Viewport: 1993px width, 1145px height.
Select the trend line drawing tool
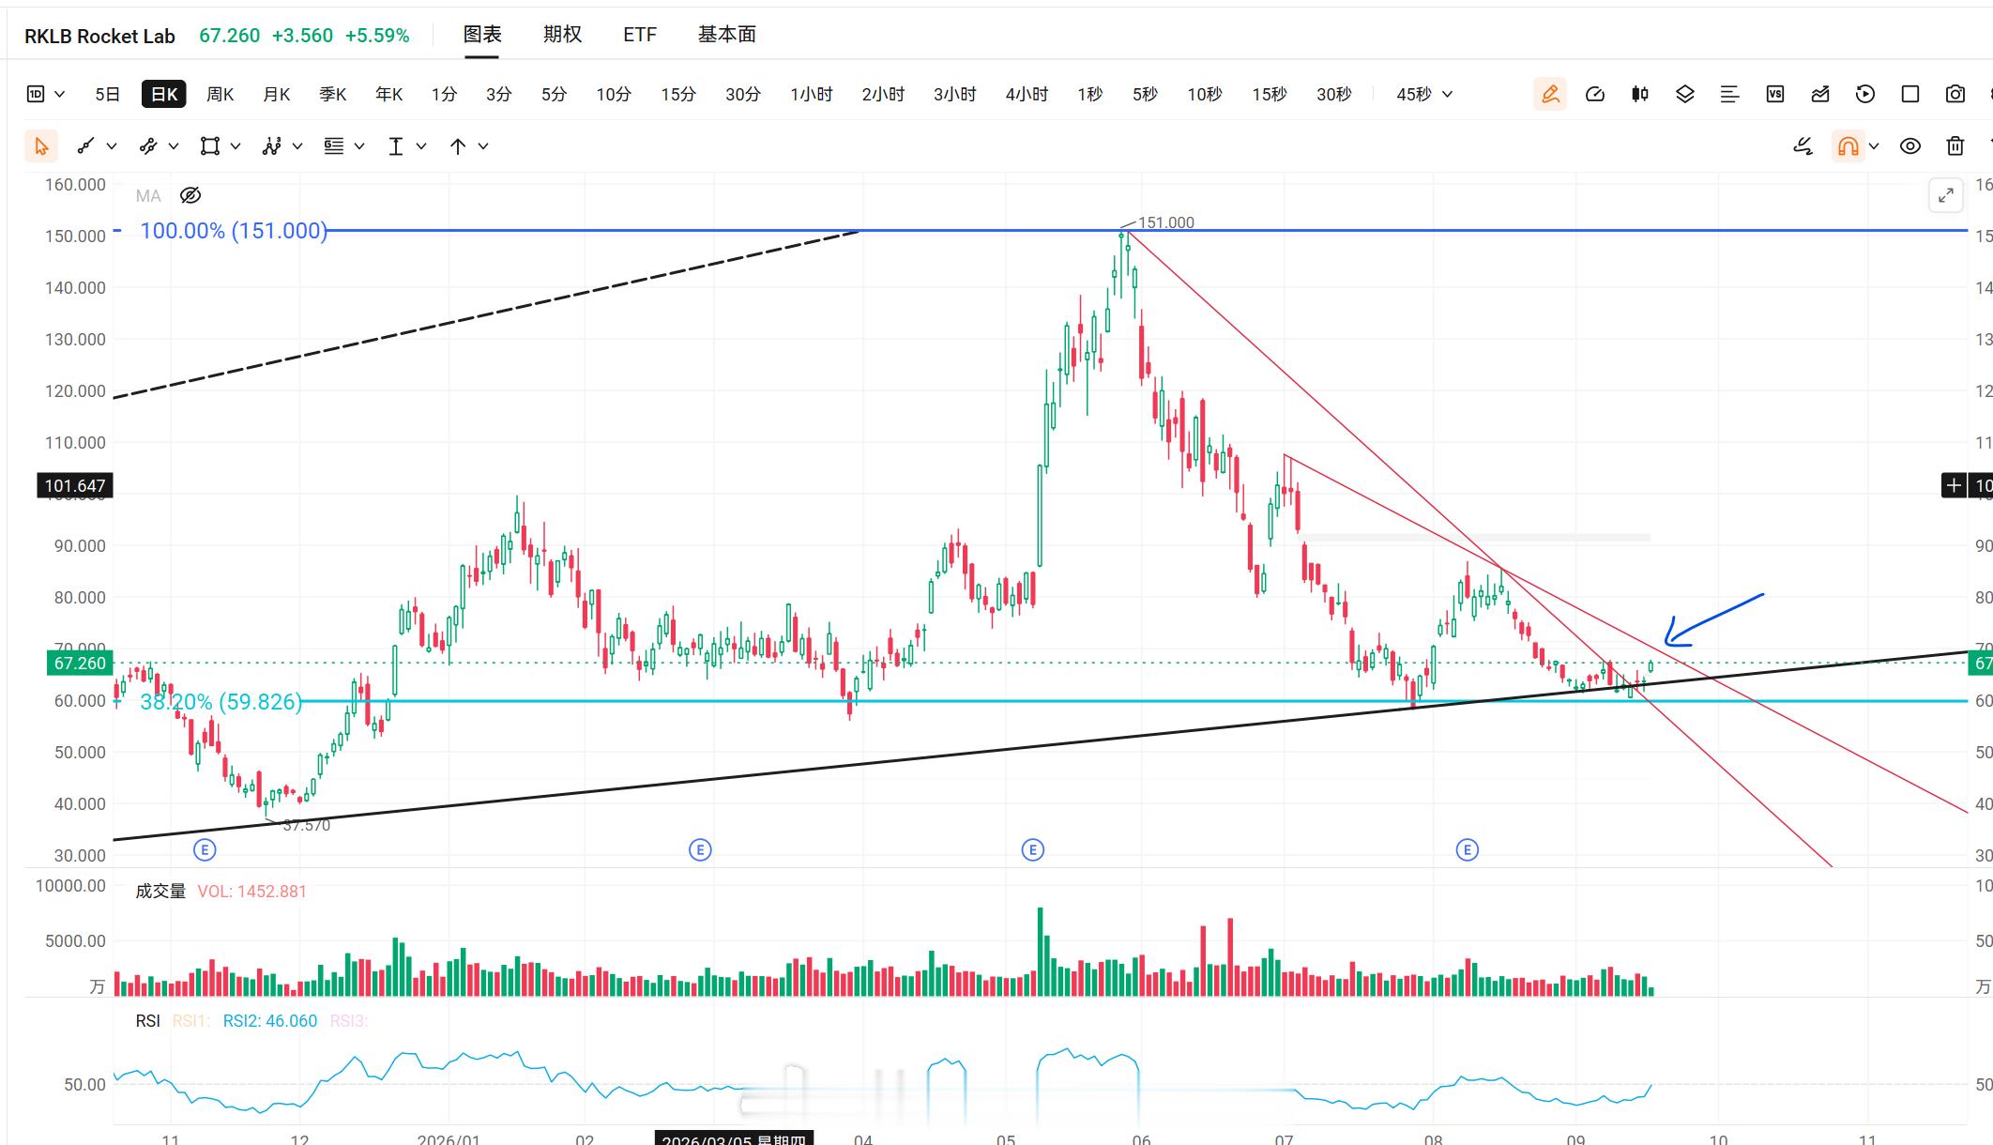click(85, 146)
